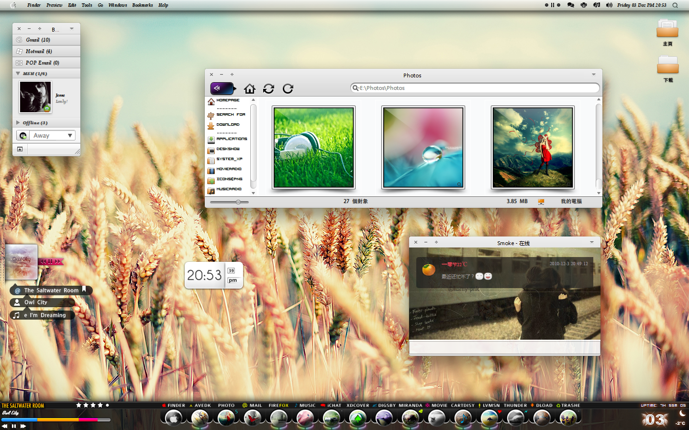Image resolution: width=689 pixels, height=430 pixels.
Task: Click the two-arrow sync icon in Photos
Action: 268,89
